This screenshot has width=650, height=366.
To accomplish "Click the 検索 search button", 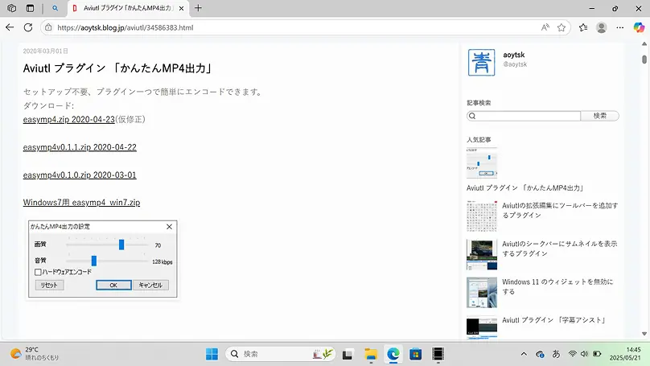I will 600,116.
